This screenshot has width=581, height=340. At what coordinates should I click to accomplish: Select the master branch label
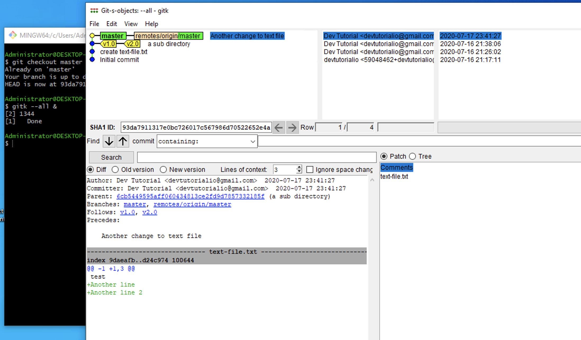click(113, 36)
